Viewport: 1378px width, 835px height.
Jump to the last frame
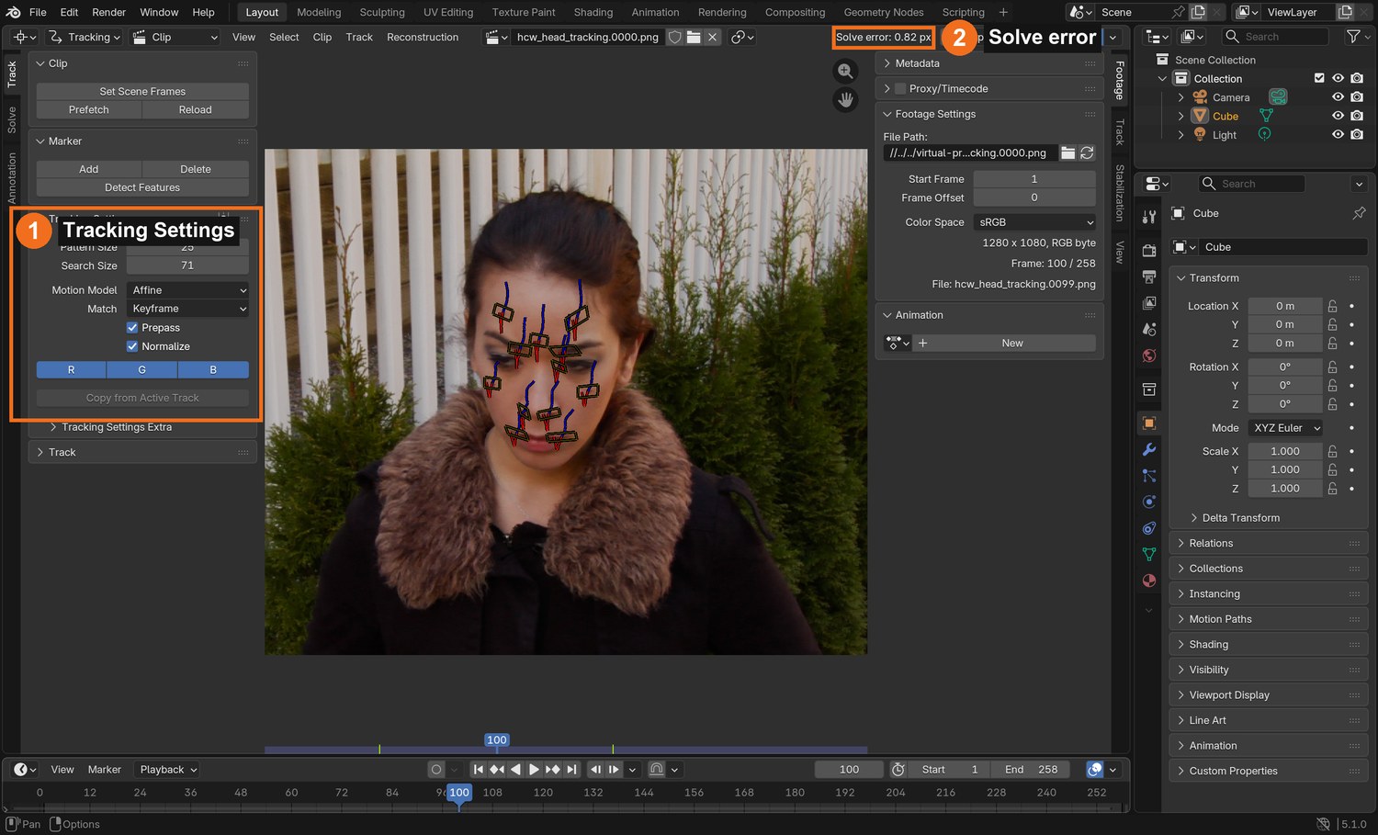[571, 770]
